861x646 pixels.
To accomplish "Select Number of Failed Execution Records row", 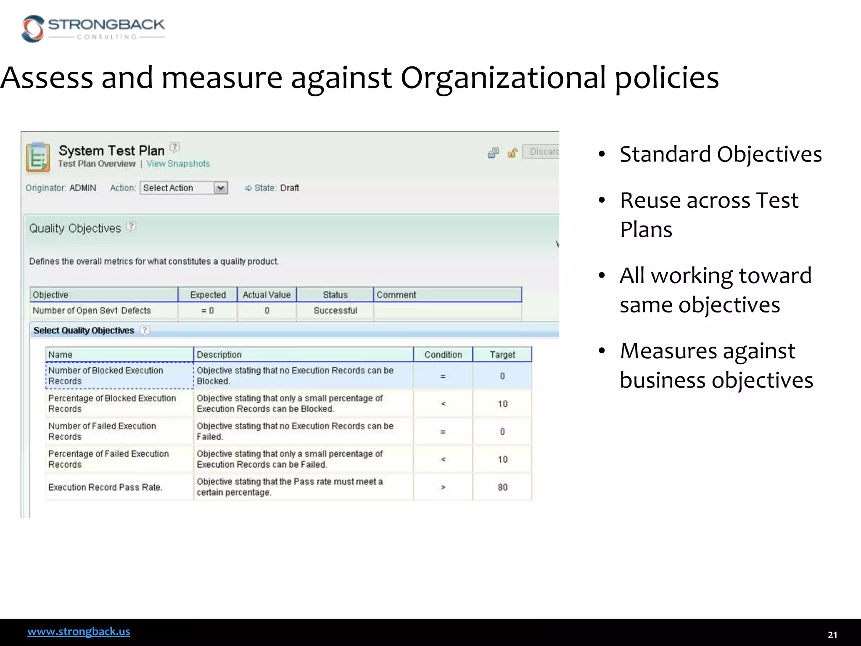I will pos(289,431).
